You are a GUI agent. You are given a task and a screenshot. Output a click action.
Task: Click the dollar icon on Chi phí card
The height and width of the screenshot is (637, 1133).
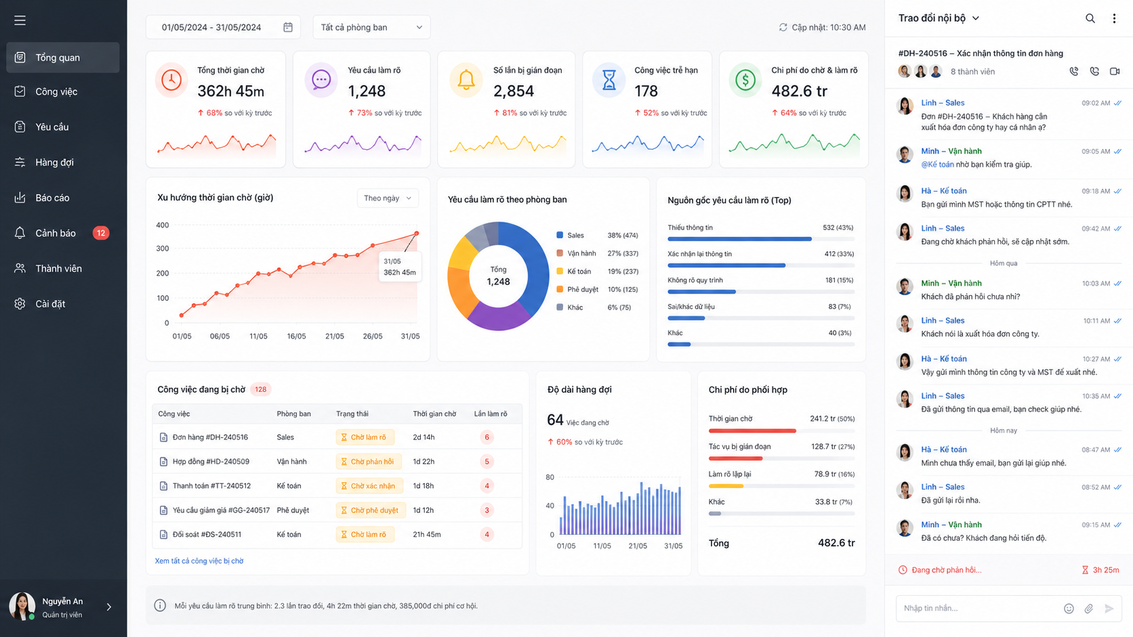[745, 80]
